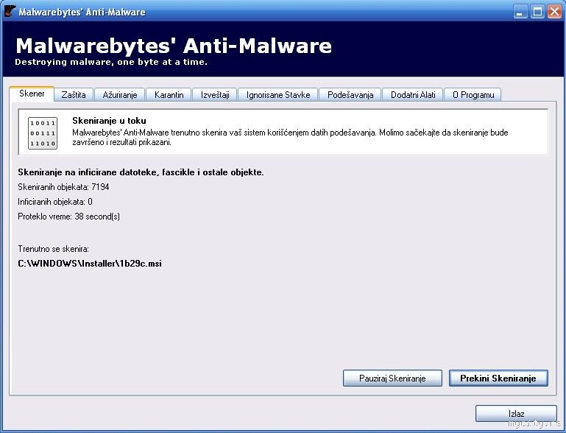
Task: Click "Skeniranih objekata: 7194" text
Action: (x=63, y=187)
